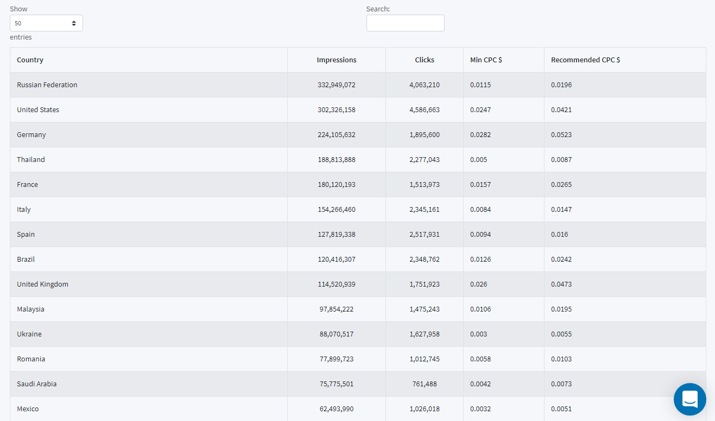This screenshot has height=421, width=715.
Task: Click Brazil's impressions value 120,416,307
Action: (337, 260)
